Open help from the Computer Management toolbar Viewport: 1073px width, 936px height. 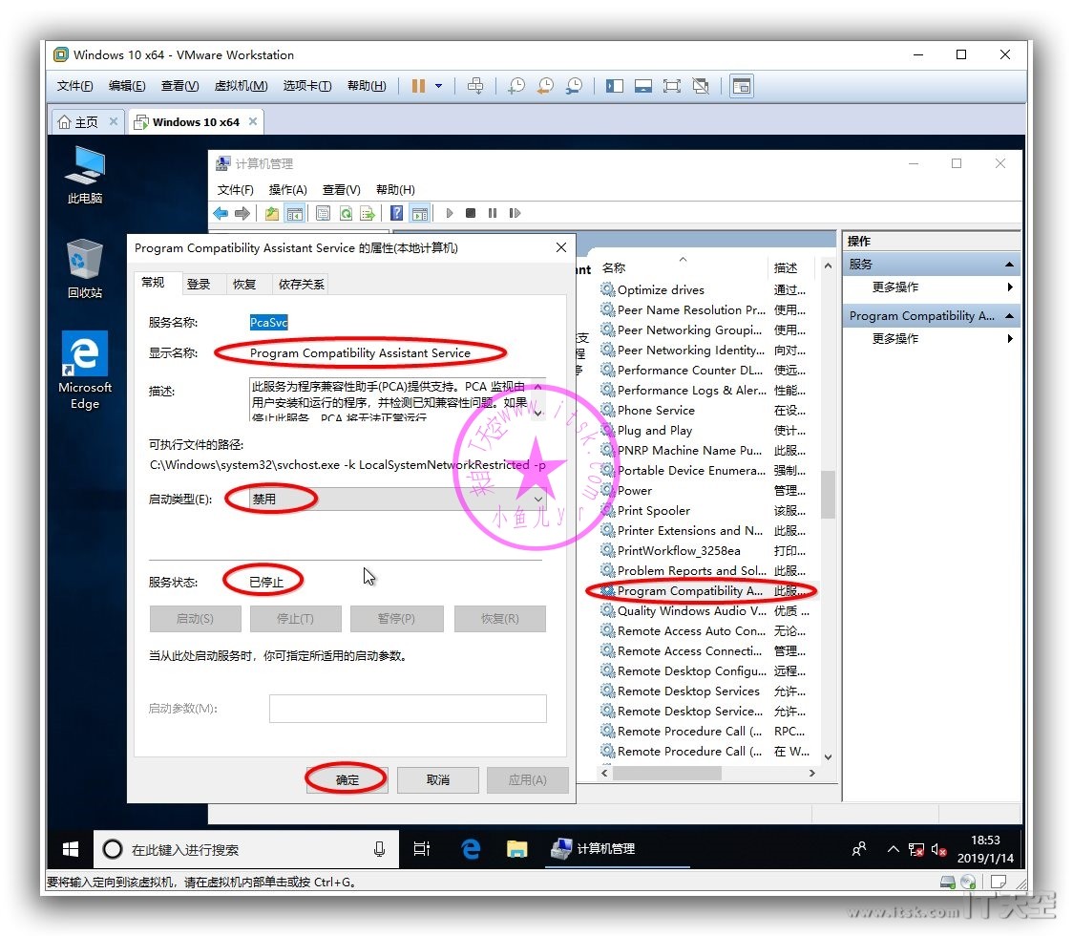pyautogui.click(x=396, y=214)
